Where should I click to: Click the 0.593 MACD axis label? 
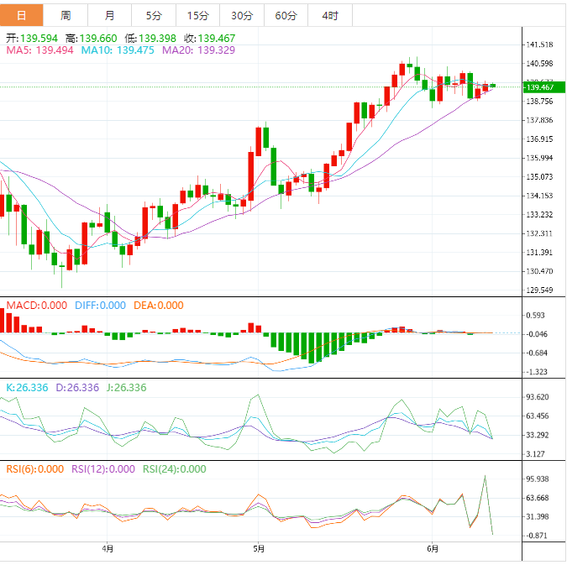pyautogui.click(x=535, y=315)
